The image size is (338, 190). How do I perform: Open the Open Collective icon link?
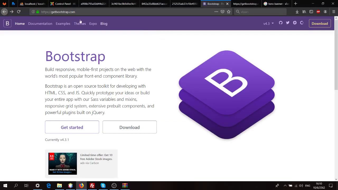[302, 23]
